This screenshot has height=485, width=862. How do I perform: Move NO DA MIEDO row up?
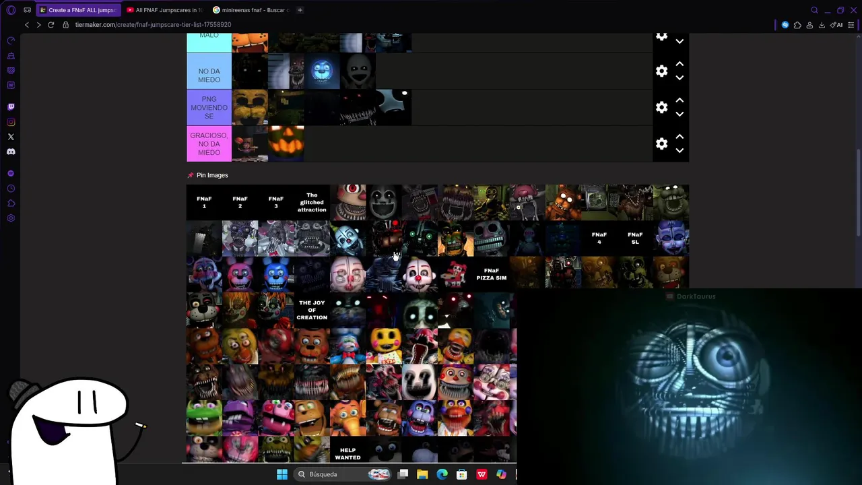(x=679, y=64)
